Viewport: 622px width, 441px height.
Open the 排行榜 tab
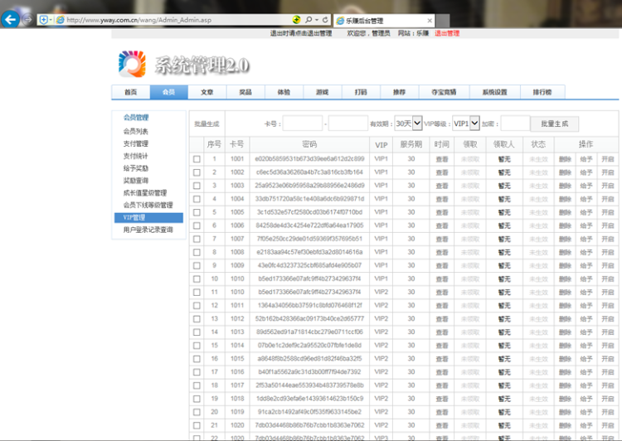coord(542,92)
